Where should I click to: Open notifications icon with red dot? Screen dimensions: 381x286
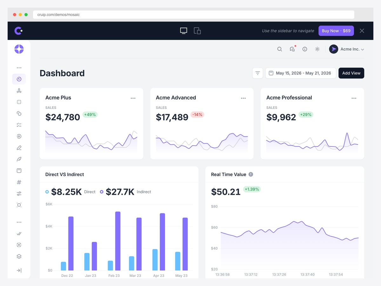pos(292,49)
